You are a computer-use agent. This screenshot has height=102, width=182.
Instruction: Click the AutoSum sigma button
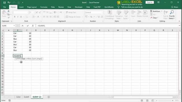(x=155, y=11)
